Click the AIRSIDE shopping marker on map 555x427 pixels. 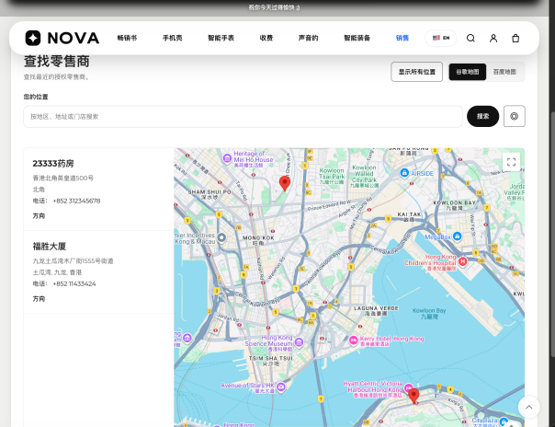(404, 173)
